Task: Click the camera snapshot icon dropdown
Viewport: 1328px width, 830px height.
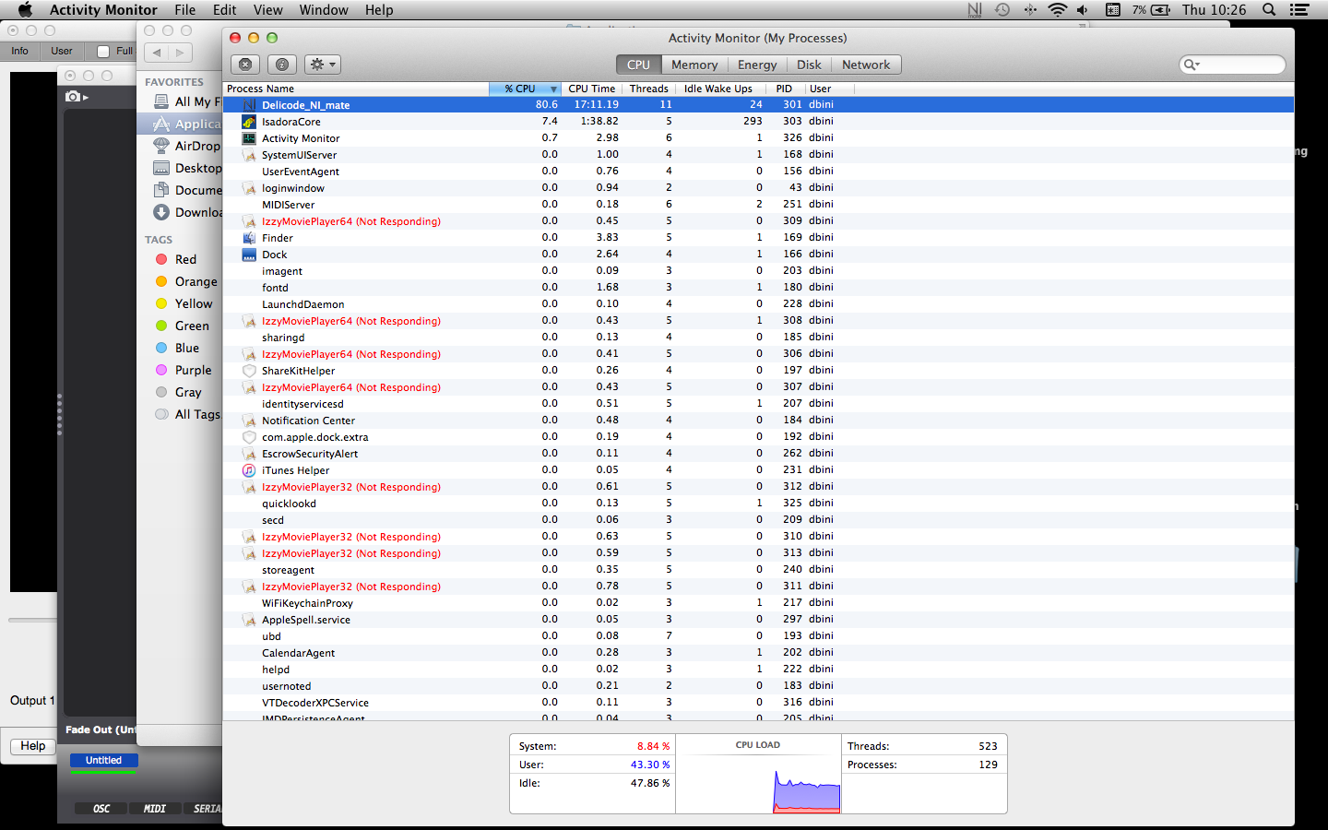Action: tap(77, 97)
